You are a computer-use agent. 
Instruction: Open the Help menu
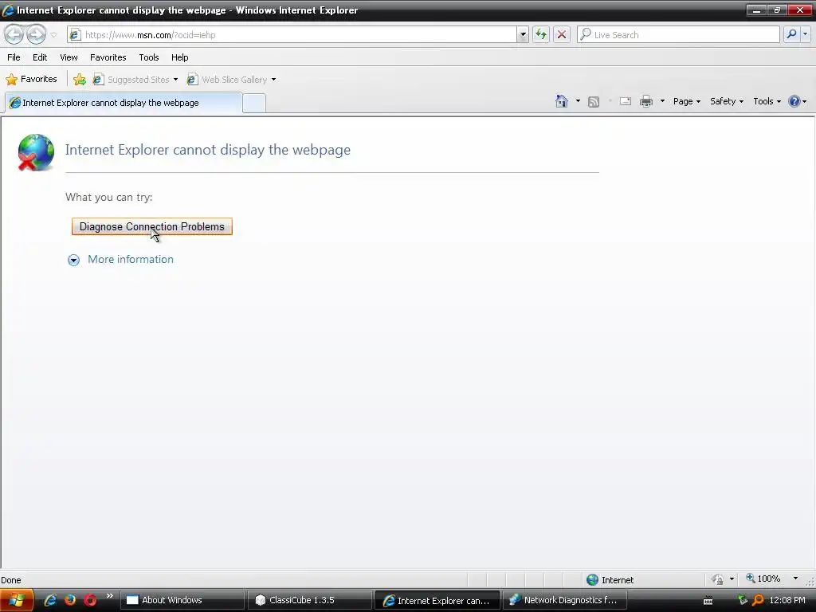point(179,57)
